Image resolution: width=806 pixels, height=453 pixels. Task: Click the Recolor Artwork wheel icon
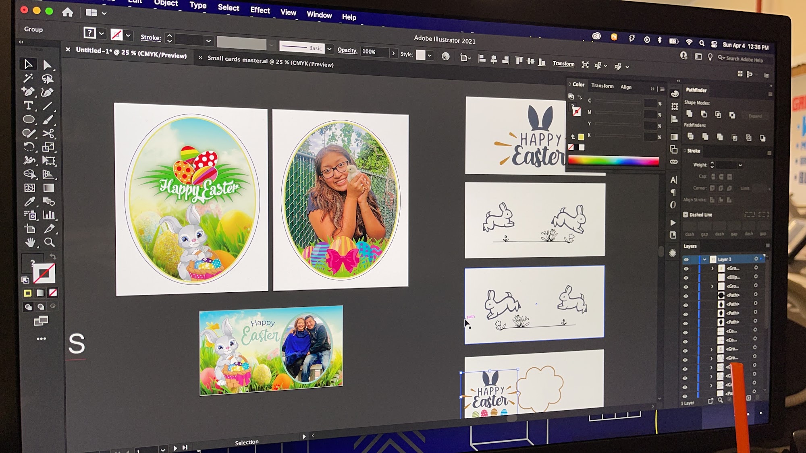pos(445,56)
